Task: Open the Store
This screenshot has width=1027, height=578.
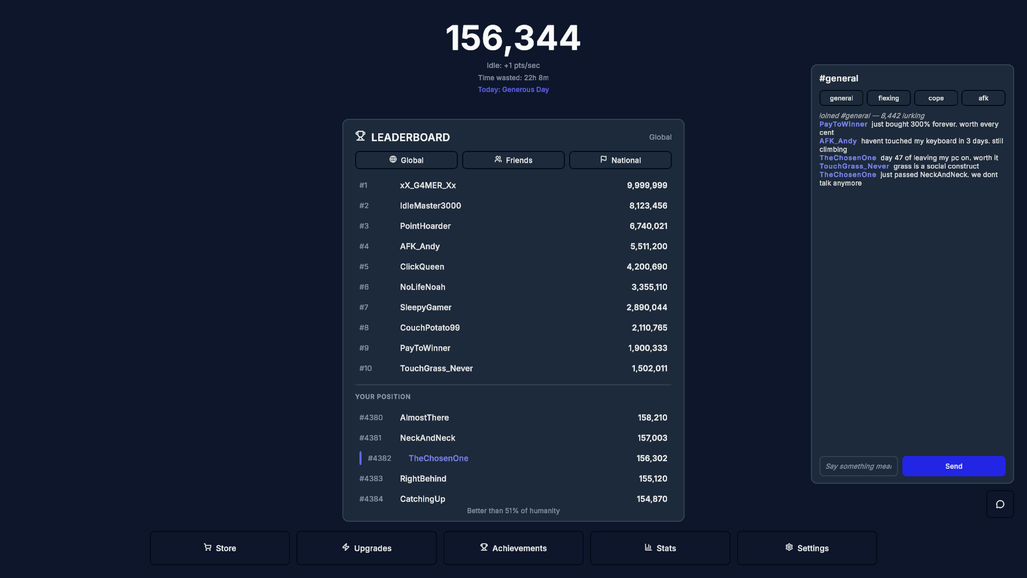Action: coord(220,548)
